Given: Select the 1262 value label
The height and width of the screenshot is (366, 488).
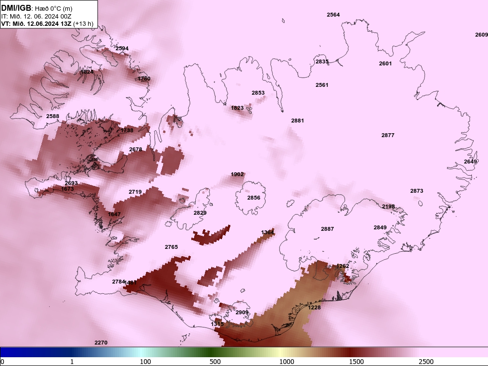Looking at the screenshot, I should pos(343,266).
